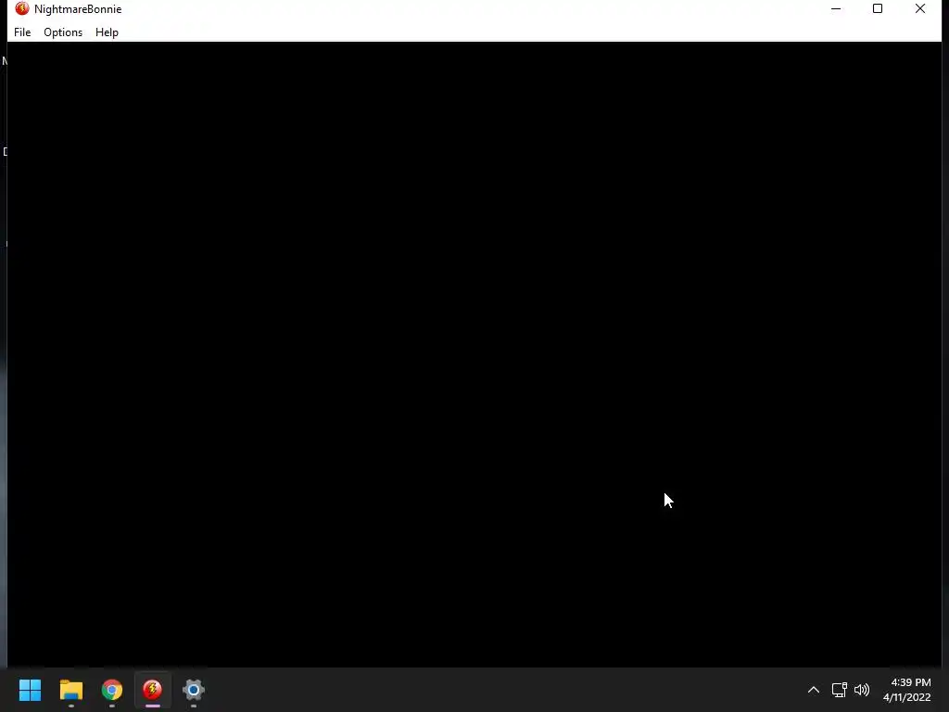
Task: Show hidden system tray icons
Action: tap(814, 690)
